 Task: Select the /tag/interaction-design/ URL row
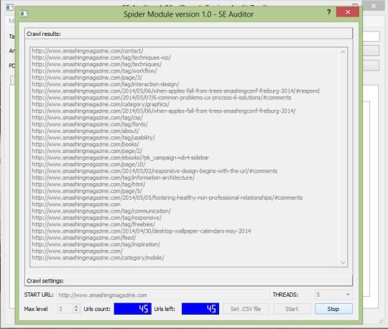tap(106, 84)
